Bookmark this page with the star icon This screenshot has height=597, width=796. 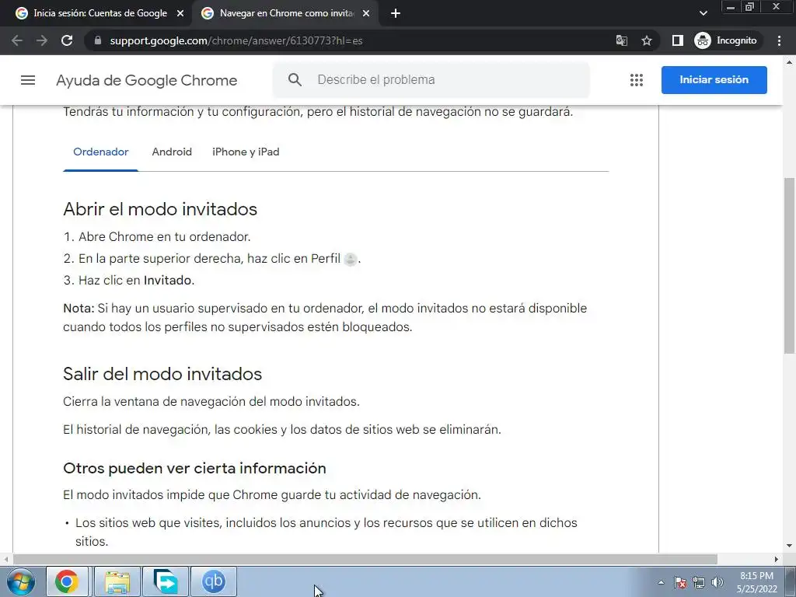coord(646,40)
